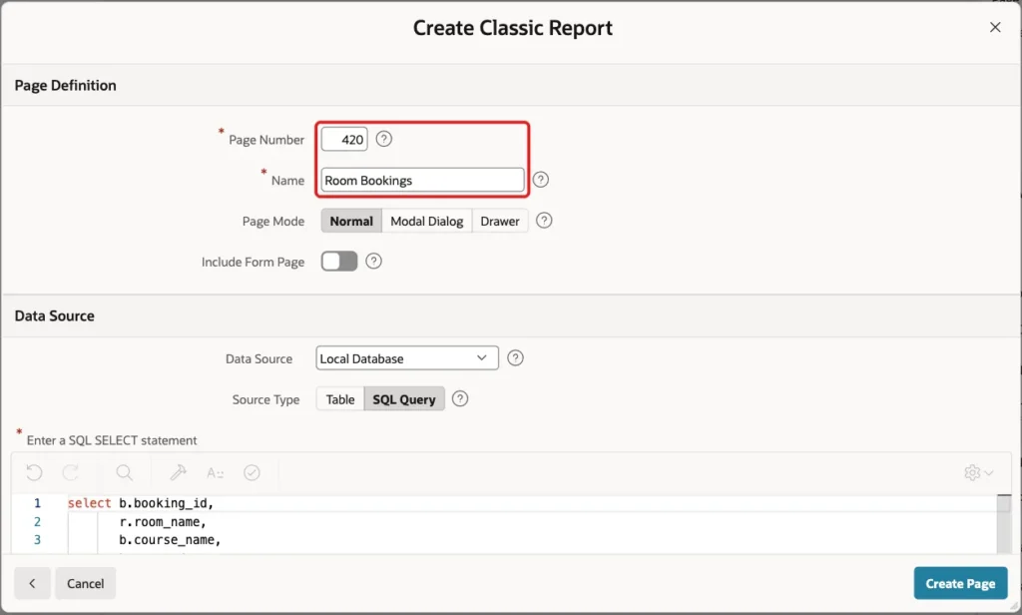Screen dimensions: 1022x615
Task: Select Normal page mode
Action: (351, 221)
